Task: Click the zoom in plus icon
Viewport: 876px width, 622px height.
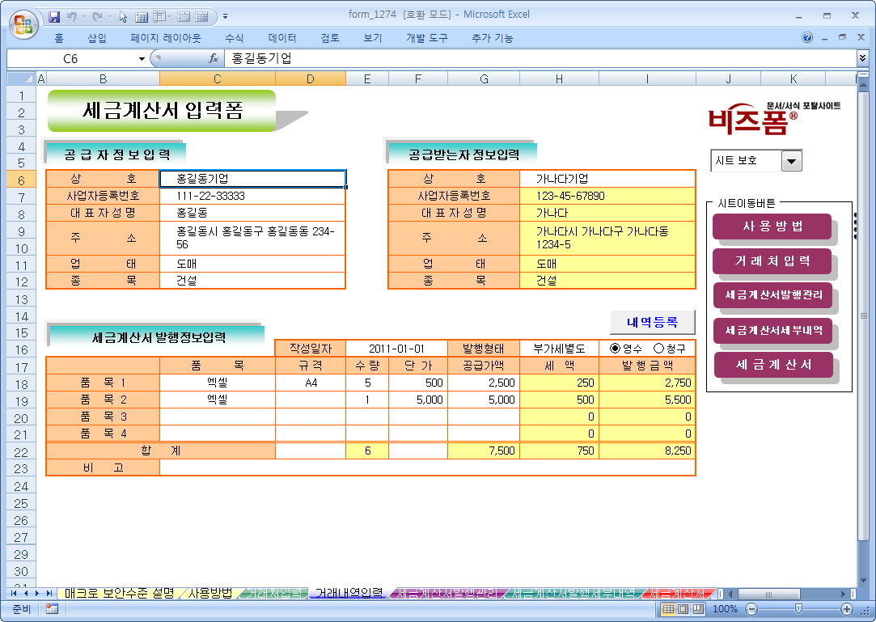Action: pyautogui.click(x=847, y=608)
